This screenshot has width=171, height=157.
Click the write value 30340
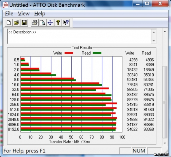(x=133, y=75)
